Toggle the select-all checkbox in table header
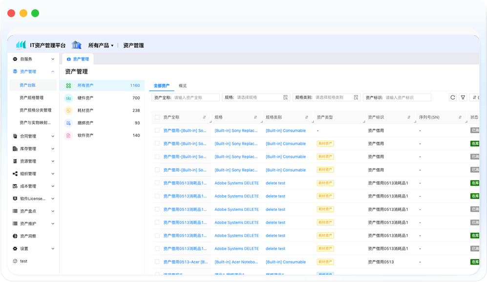 pos(157,118)
